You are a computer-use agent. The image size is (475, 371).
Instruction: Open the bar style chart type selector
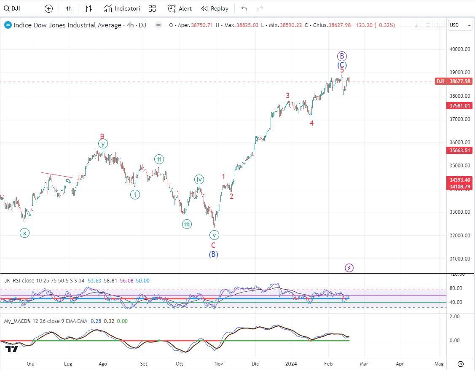(88, 8)
